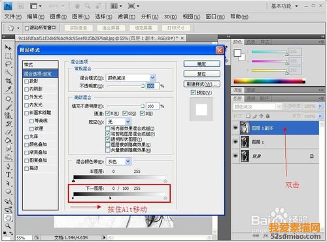Select the Zoom tool in toolbox
Viewport: 327px width, 242px height.
[9, 226]
